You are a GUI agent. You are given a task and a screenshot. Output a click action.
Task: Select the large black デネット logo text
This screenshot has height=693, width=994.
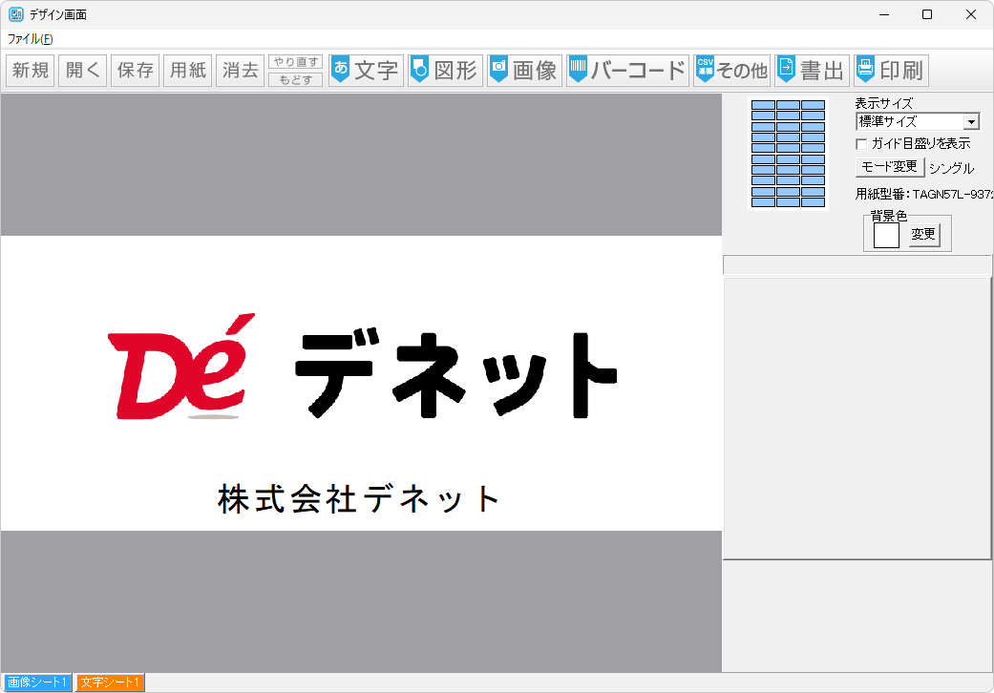click(x=456, y=374)
